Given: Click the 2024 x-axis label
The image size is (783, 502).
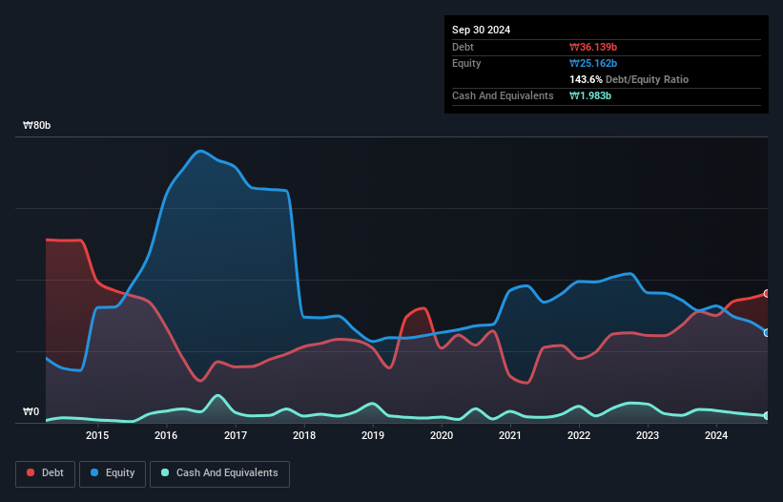Looking at the screenshot, I should [x=716, y=435].
